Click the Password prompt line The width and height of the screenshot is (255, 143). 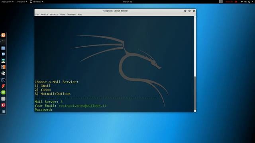point(43,110)
